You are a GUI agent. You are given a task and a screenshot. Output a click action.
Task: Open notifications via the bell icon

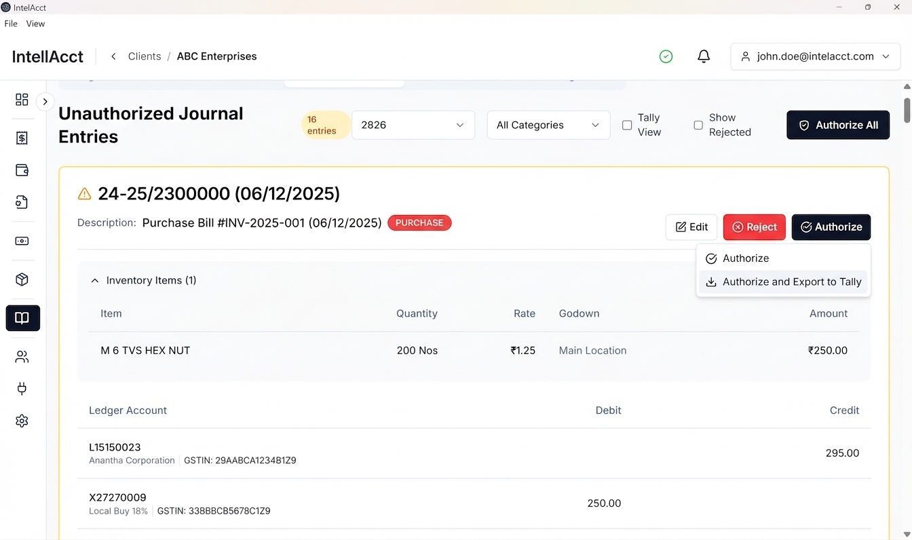point(704,56)
